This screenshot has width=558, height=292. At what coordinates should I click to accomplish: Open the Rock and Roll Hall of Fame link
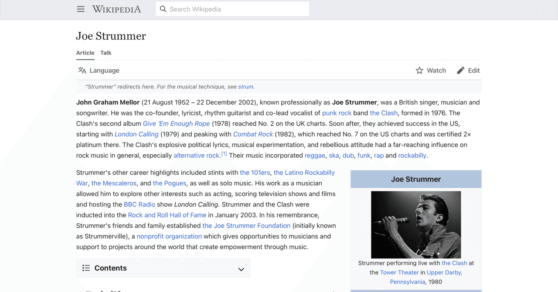tap(167, 215)
